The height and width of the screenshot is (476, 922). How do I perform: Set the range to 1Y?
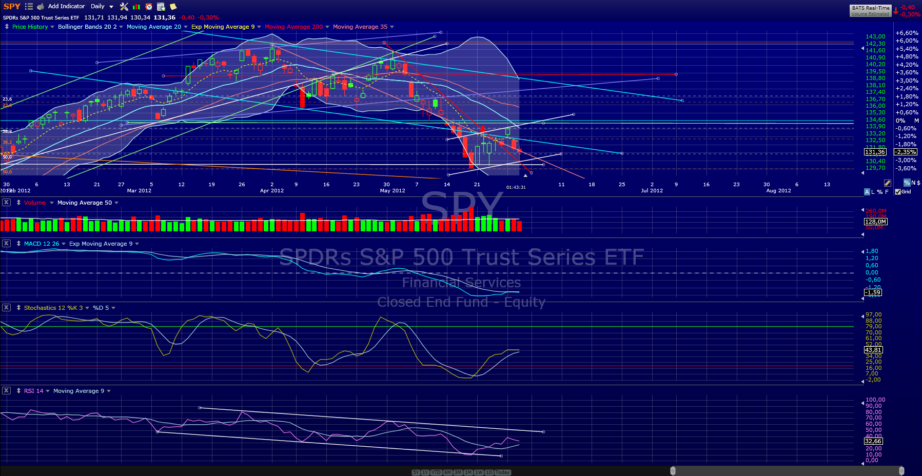(425, 472)
